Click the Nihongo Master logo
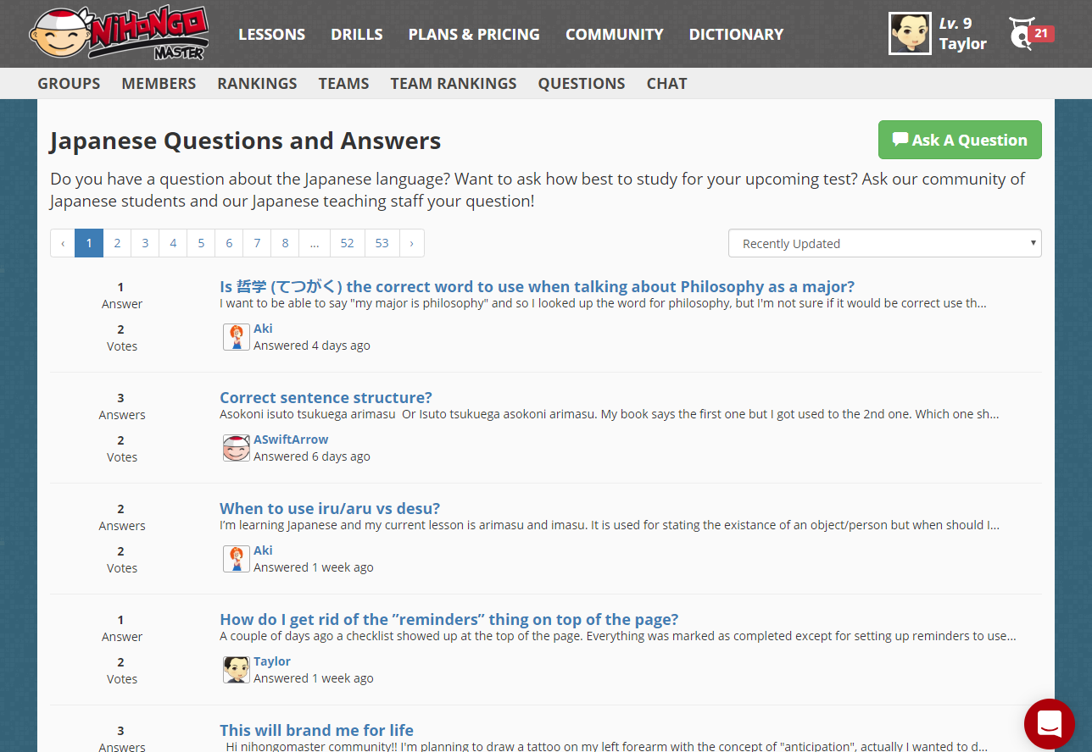This screenshot has height=752, width=1092. point(119,34)
